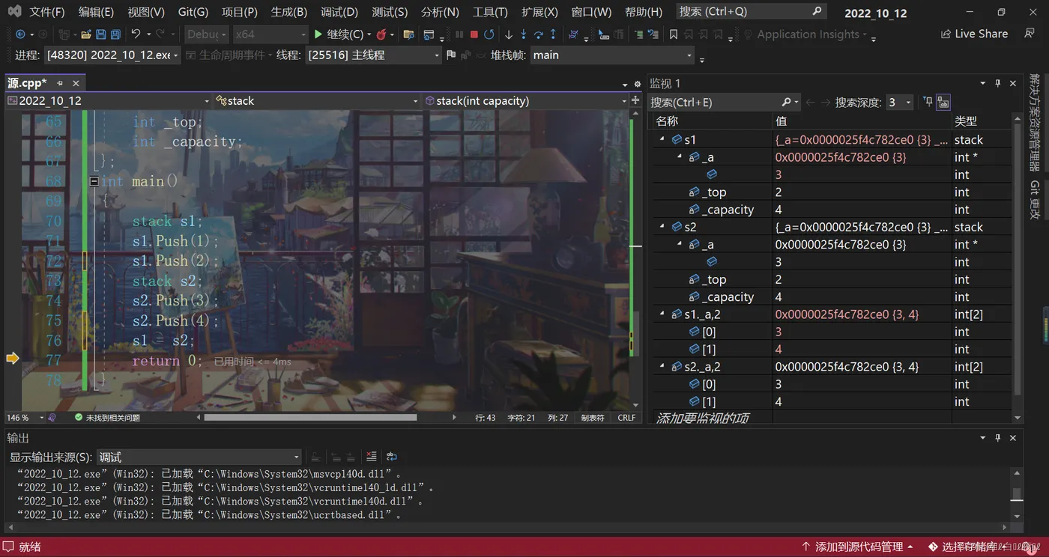Image resolution: width=1049 pixels, height=557 pixels.
Task: Click the Hot Reload flame icon
Action: coord(381,34)
